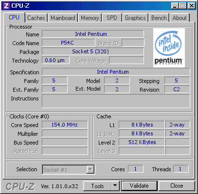Open the Bench tab
This screenshot has width=198, height=194.
point(159,18)
